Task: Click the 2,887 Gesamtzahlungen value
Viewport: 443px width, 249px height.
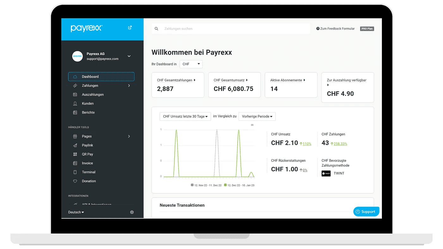Action: tap(165, 89)
